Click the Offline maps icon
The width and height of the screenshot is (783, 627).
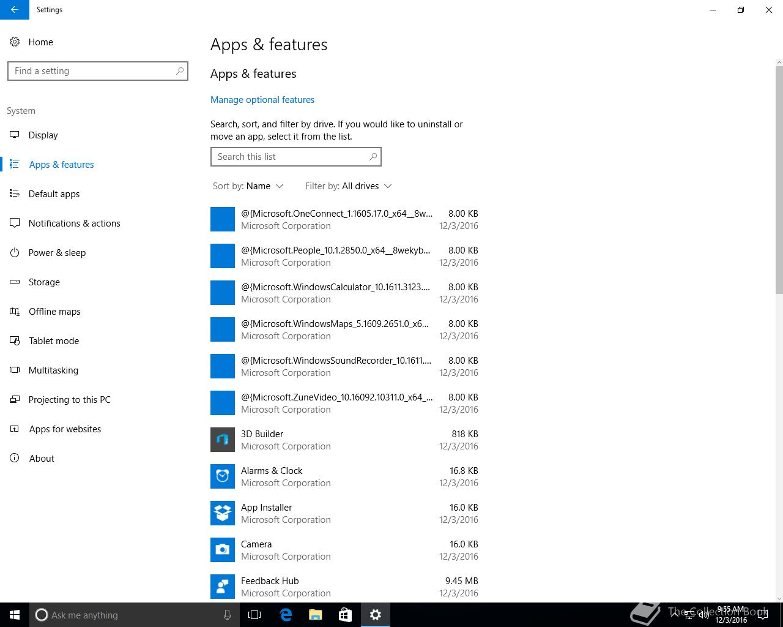tap(15, 311)
